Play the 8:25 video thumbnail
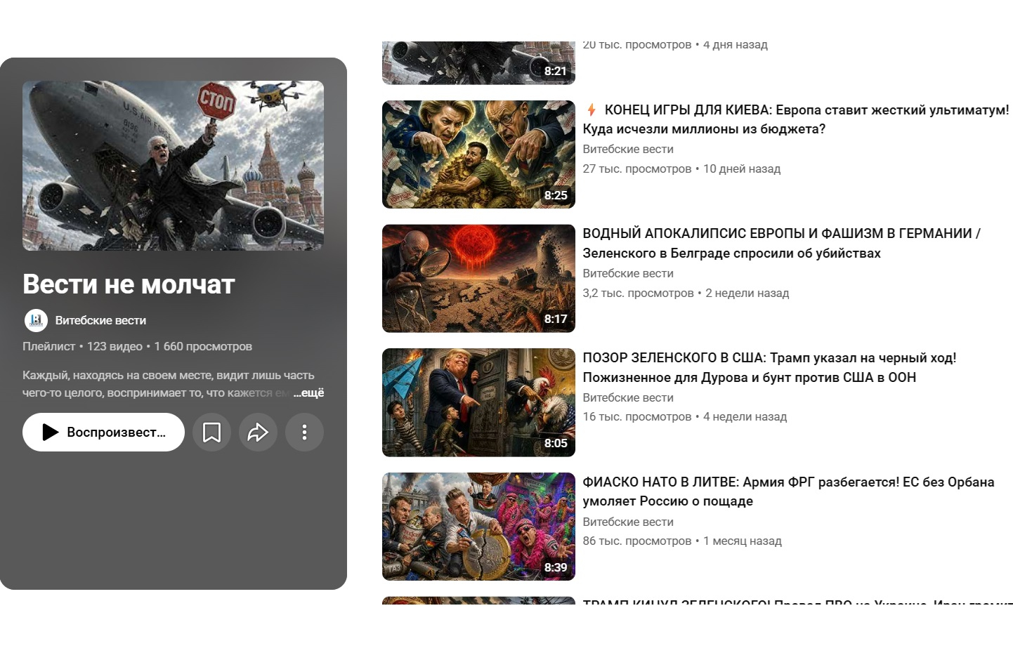The width and height of the screenshot is (1013, 660). (478, 154)
